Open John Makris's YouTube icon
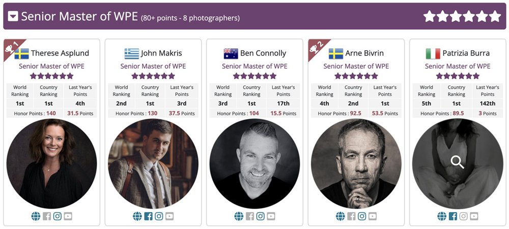The width and height of the screenshot is (509, 229). pos(169,216)
